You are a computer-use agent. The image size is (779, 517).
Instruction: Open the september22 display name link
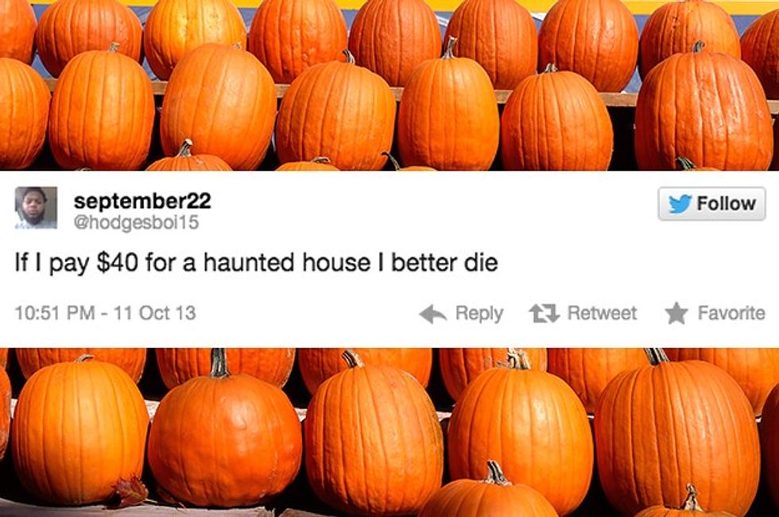(142, 200)
